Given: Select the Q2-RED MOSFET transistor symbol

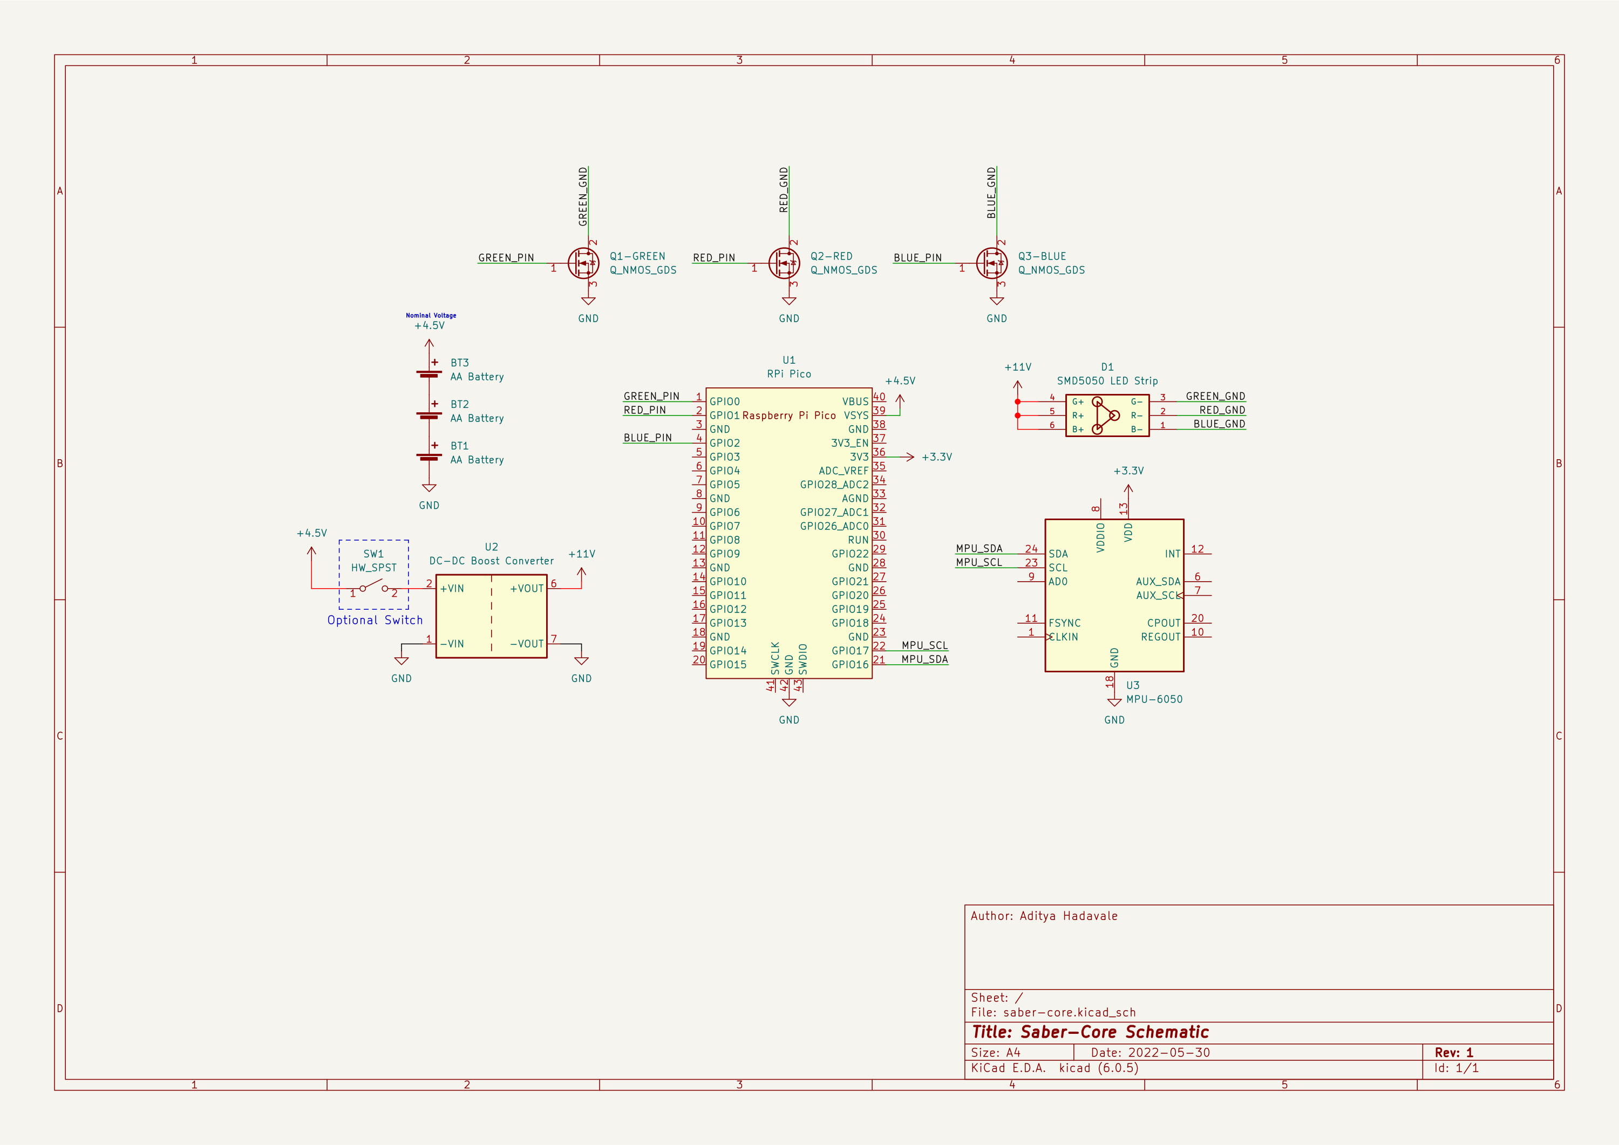Looking at the screenshot, I should (784, 263).
